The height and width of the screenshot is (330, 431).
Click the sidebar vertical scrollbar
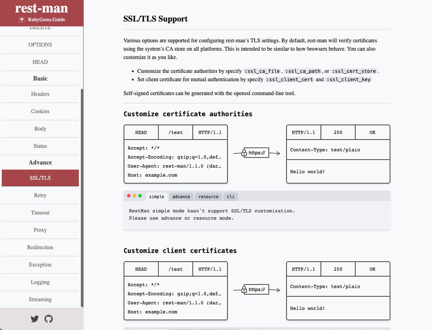82,198
